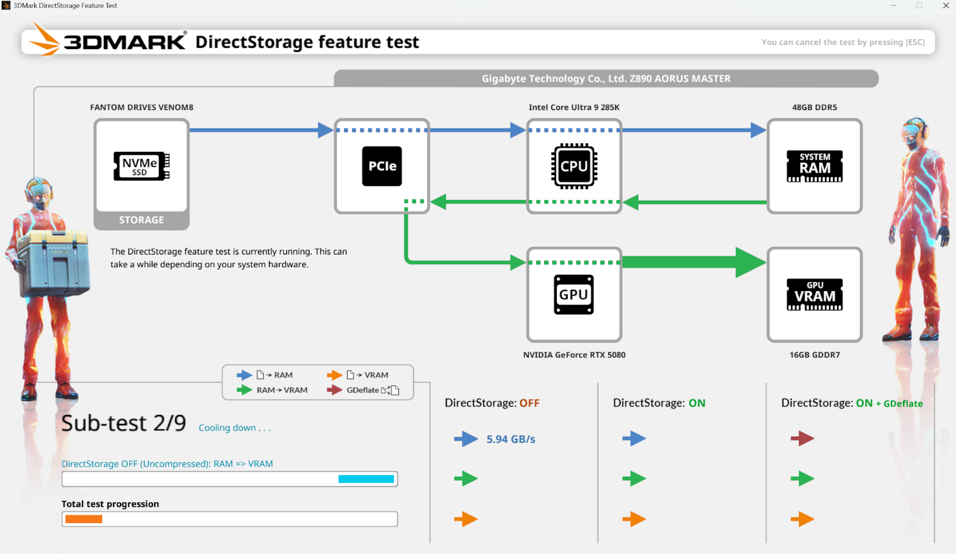956x554 pixels.
Task: Click the blue arrow beside 5.94 GB/s
Action: click(x=466, y=439)
